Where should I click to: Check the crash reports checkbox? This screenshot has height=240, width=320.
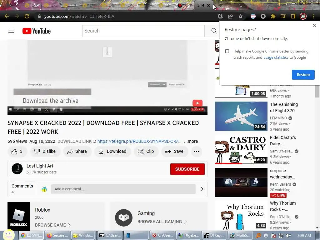tap(227, 51)
